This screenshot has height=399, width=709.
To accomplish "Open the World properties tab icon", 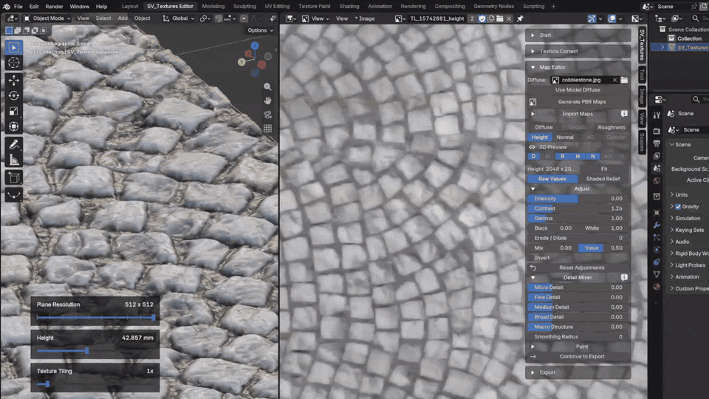I will pos(657,180).
